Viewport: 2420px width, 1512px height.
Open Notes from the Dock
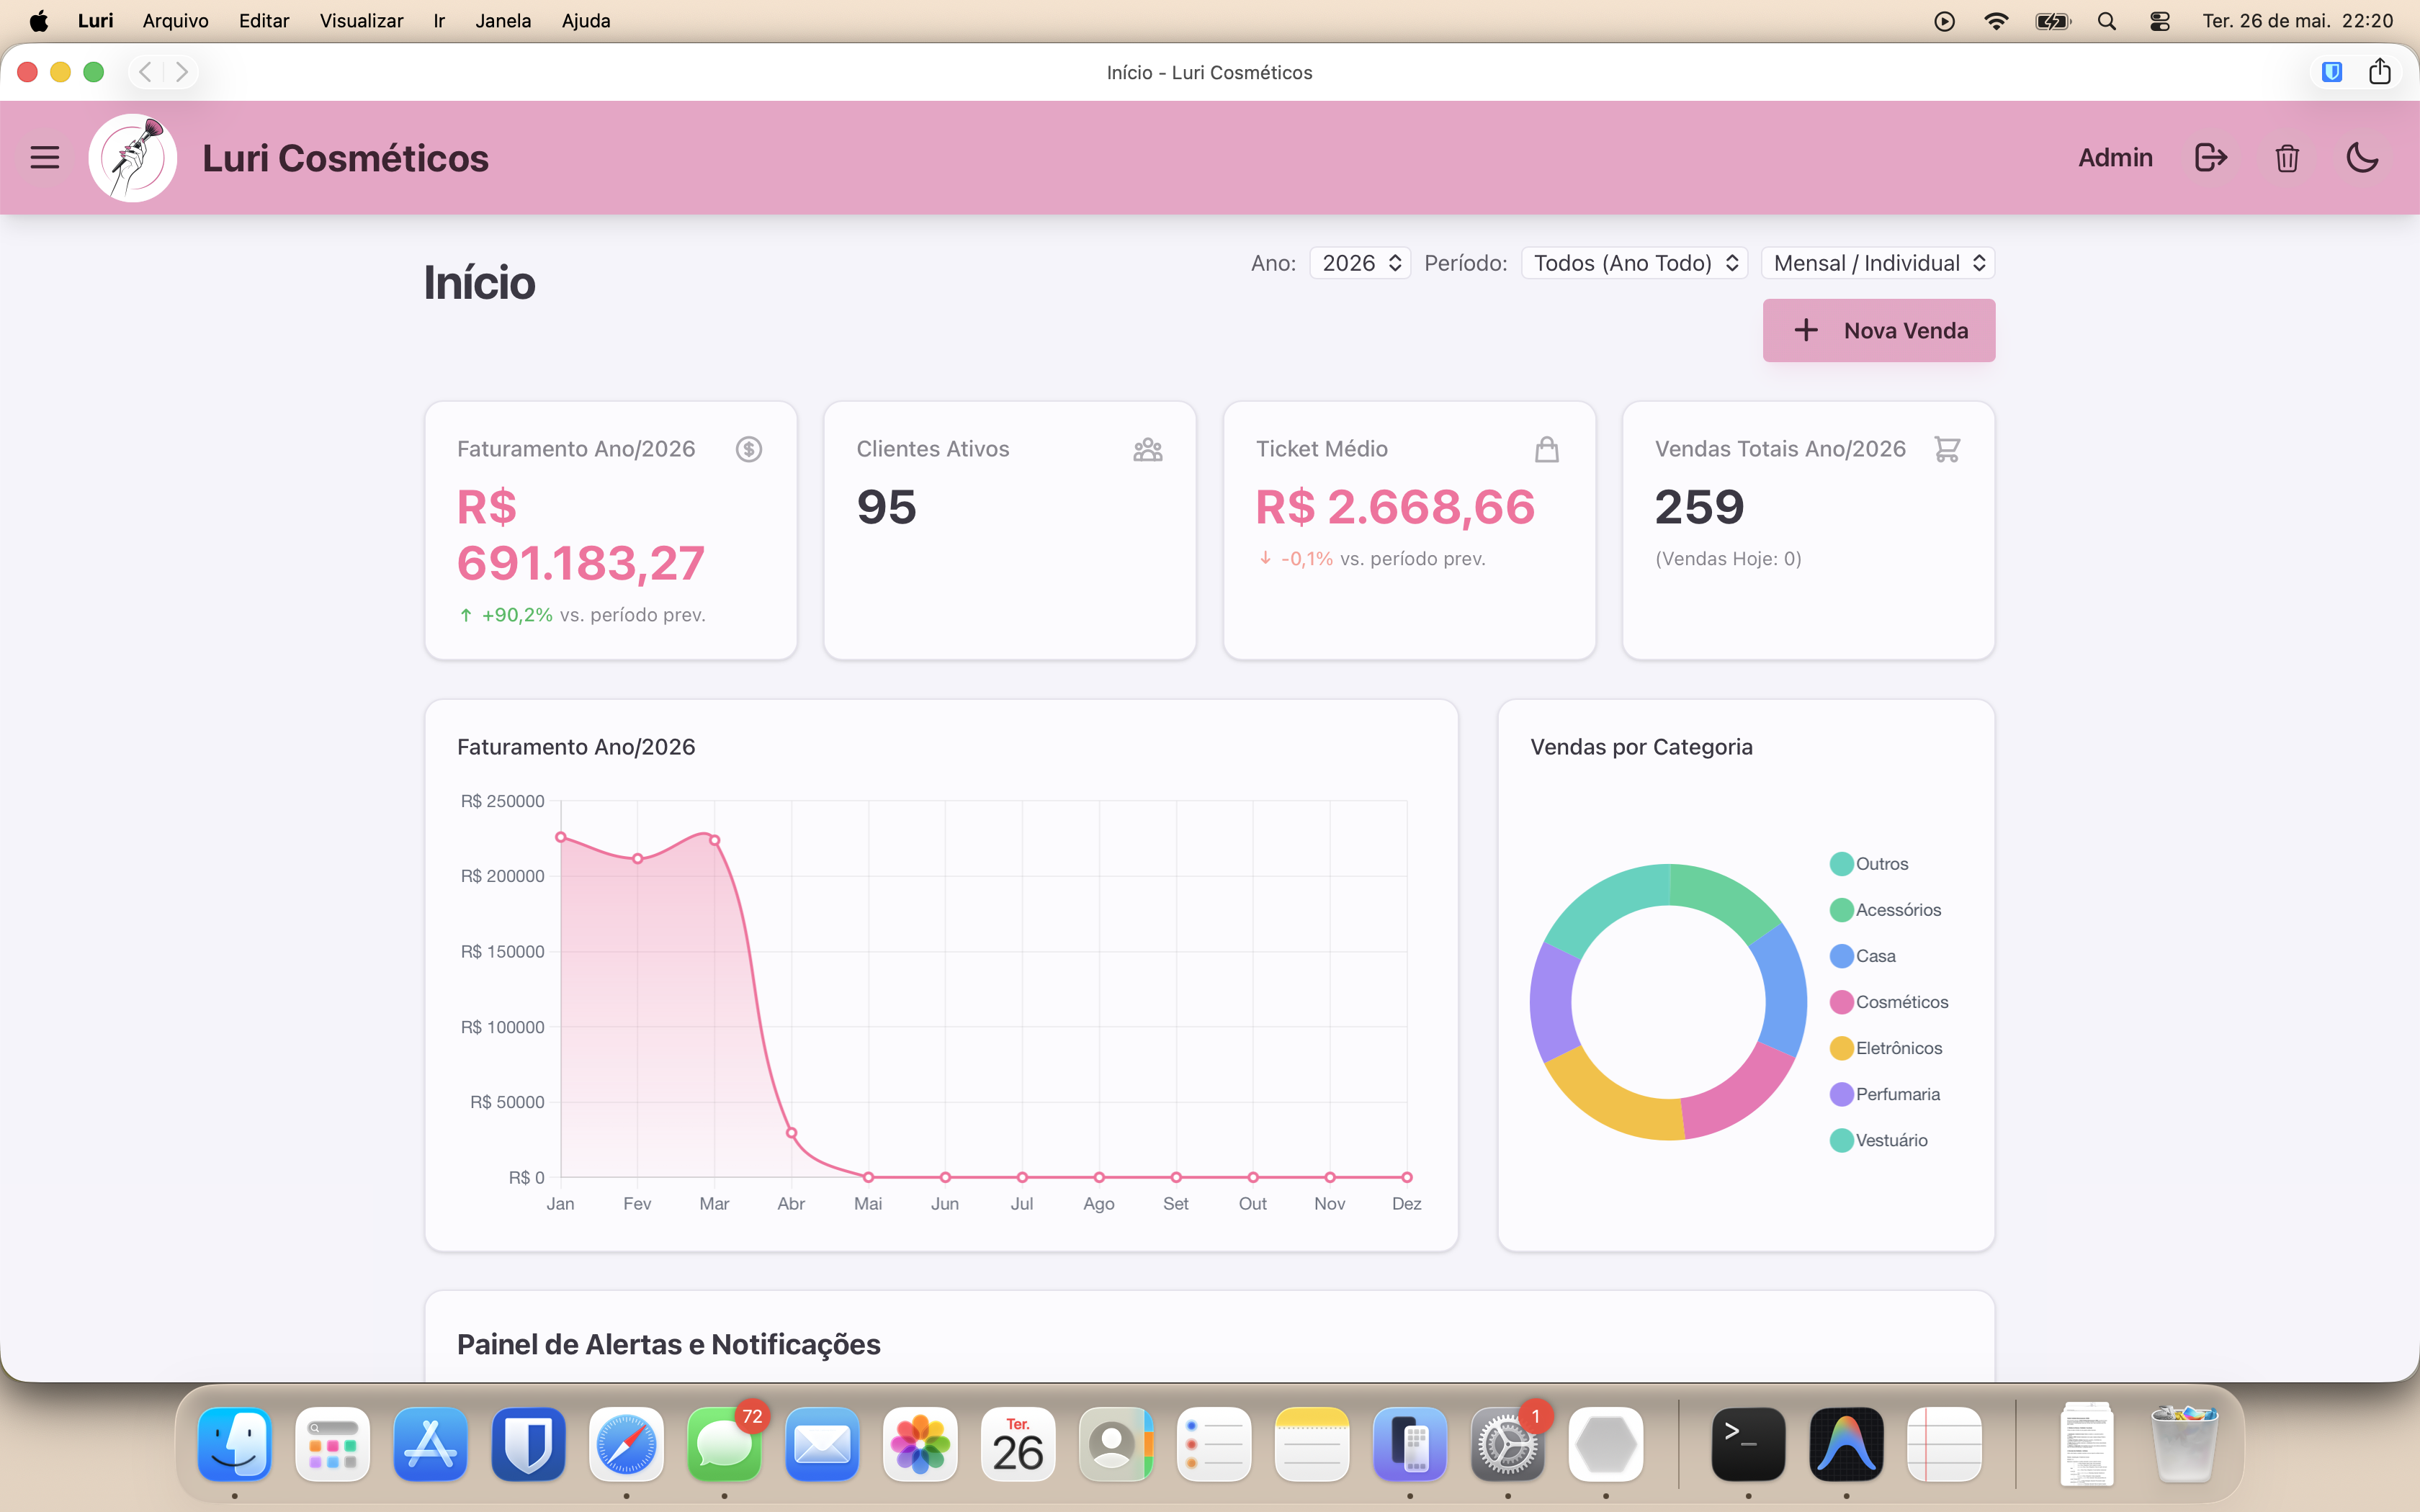[1312, 1444]
